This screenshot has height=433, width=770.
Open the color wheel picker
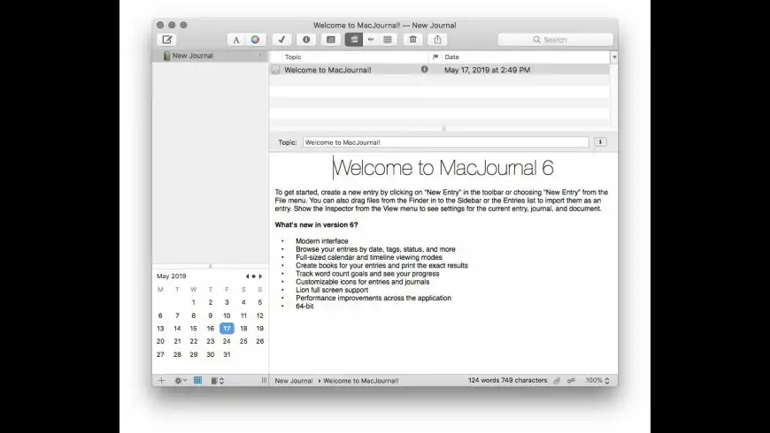pyautogui.click(x=256, y=40)
